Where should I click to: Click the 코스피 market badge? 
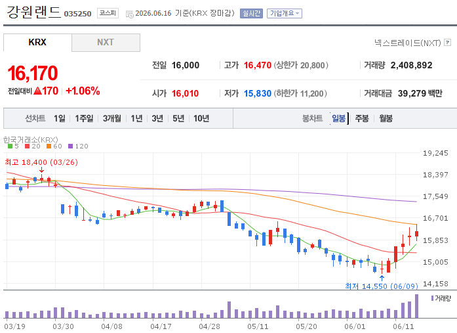coord(108,13)
